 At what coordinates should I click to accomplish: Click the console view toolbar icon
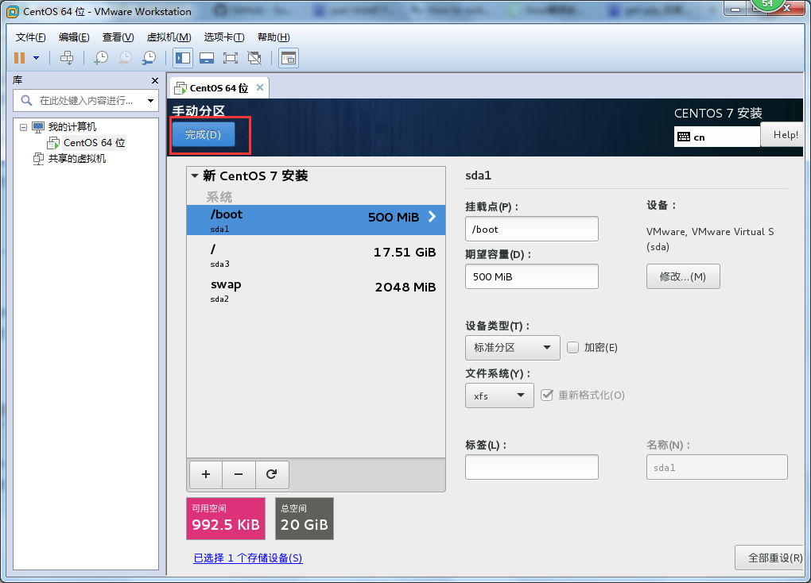pyautogui.click(x=289, y=58)
